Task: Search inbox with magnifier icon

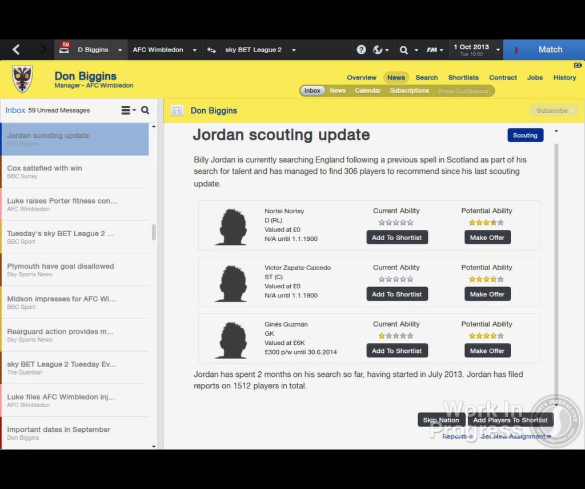Action: (x=145, y=110)
